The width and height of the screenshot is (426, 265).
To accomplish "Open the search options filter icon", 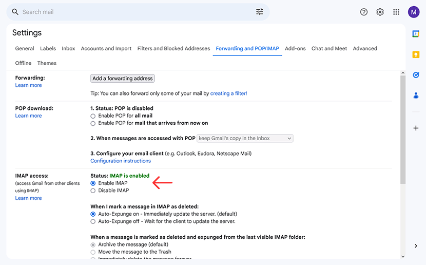I will pos(260,12).
